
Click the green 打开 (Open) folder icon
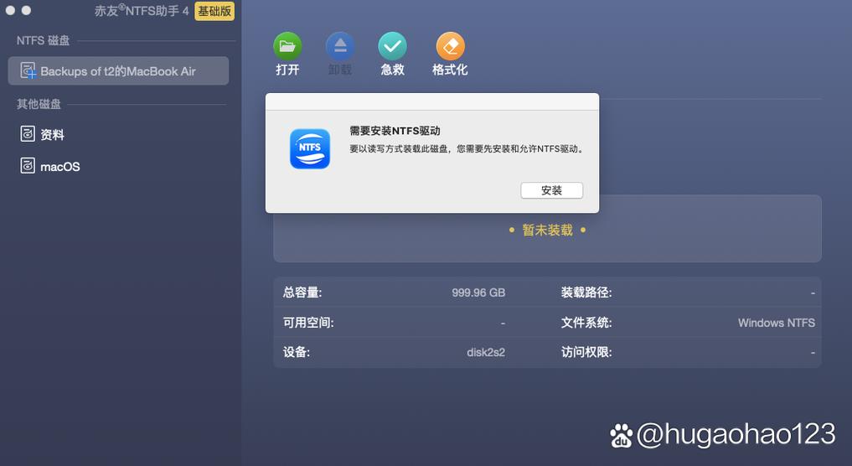click(x=287, y=46)
